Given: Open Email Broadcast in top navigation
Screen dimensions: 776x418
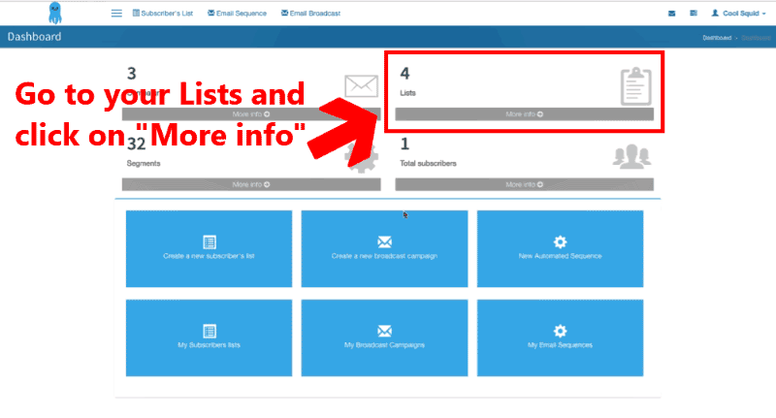Looking at the screenshot, I should [310, 14].
